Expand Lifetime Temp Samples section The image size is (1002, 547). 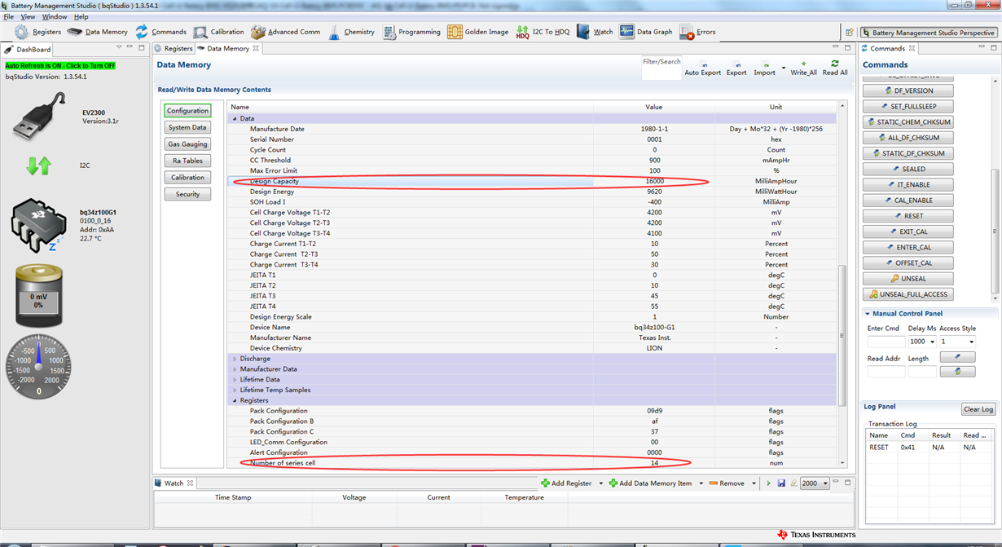click(x=235, y=390)
